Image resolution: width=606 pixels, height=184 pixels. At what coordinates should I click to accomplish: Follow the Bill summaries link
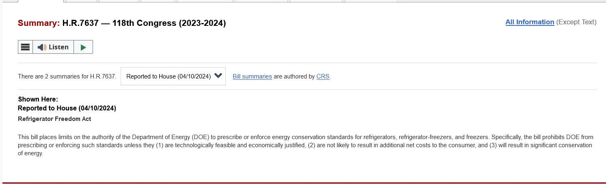tap(252, 76)
